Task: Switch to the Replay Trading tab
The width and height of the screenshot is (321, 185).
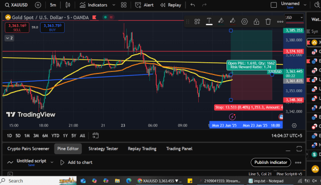Action: [142, 149]
